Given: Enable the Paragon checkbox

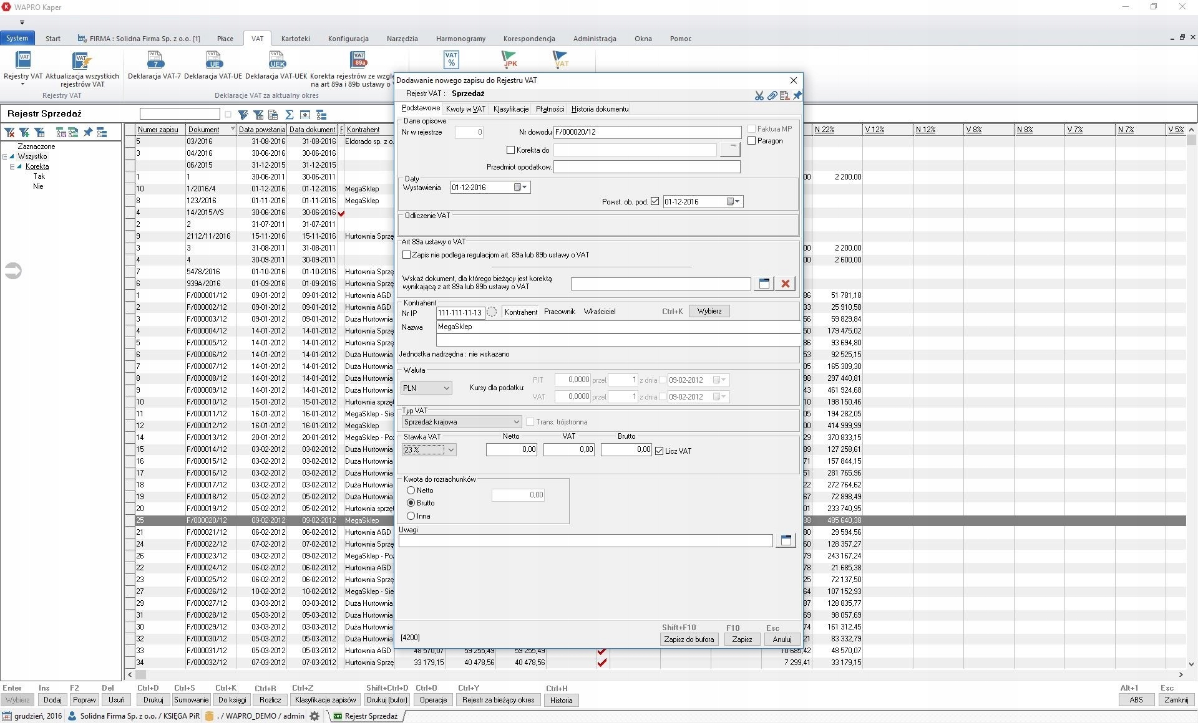Looking at the screenshot, I should [752, 141].
